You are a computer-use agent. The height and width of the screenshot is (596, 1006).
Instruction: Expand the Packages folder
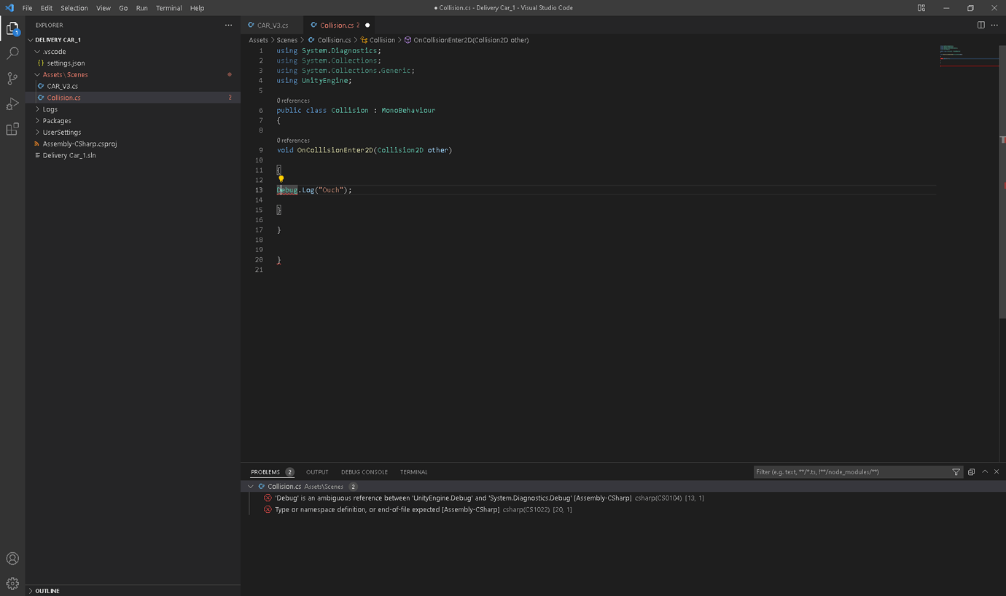tap(37, 121)
